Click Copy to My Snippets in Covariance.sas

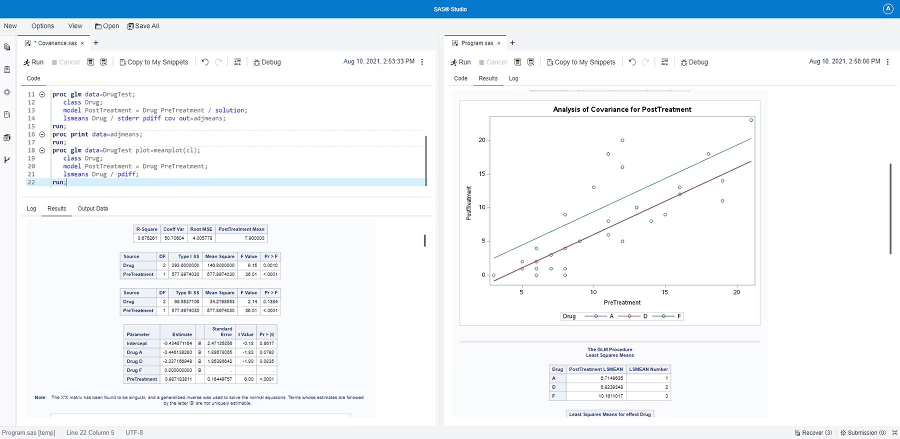click(x=153, y=62)
